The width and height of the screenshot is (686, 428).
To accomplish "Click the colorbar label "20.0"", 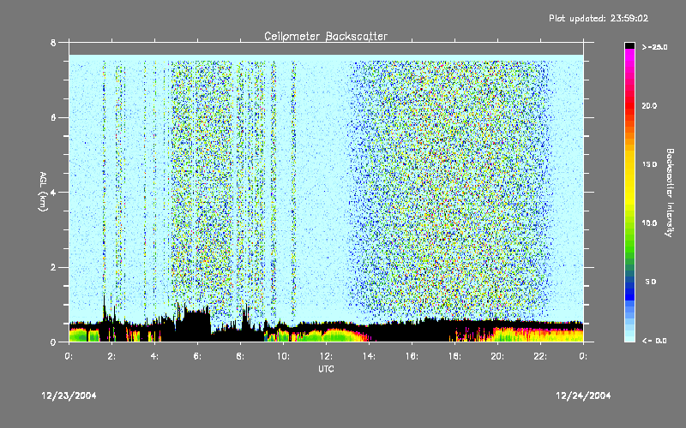I will coord(649,106).
